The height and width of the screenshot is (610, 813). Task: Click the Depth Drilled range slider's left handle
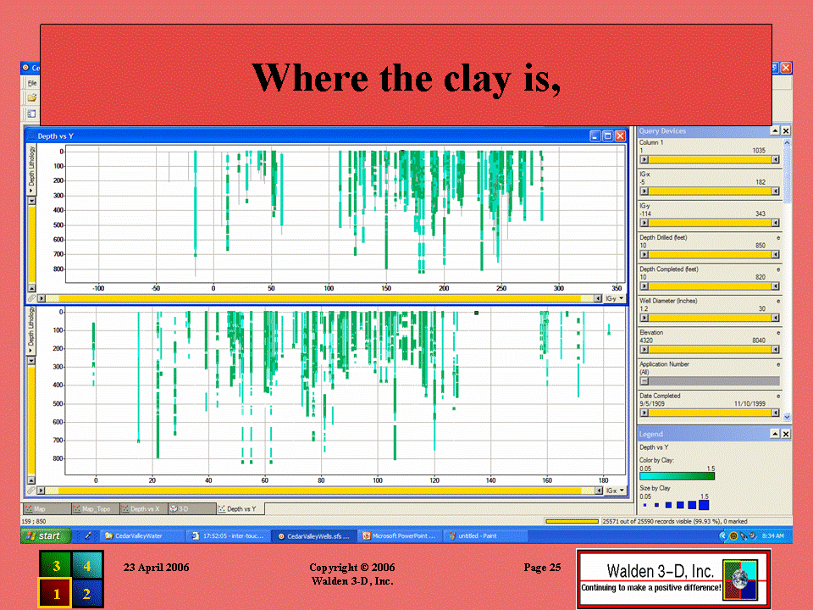pos(643,254)
